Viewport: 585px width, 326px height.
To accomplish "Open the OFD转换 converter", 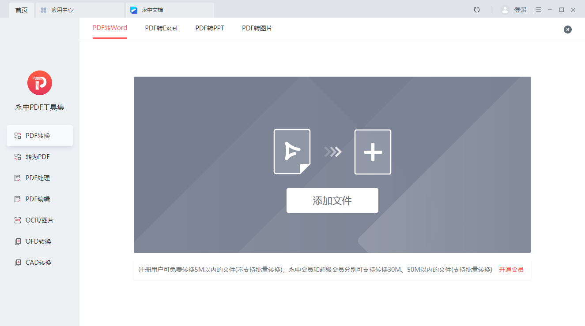I will [x=39, y=241].
